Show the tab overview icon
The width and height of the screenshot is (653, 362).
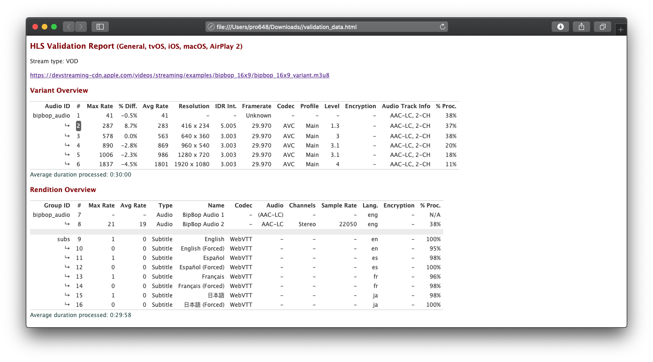pos(602,27)
